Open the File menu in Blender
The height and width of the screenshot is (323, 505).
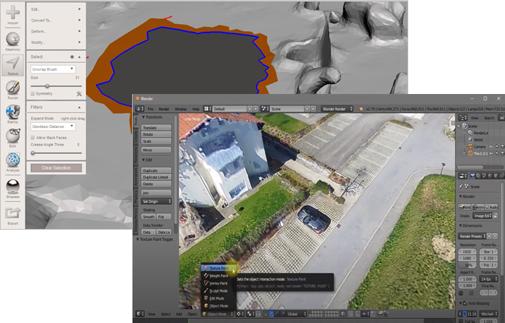[x=150, y=109]
